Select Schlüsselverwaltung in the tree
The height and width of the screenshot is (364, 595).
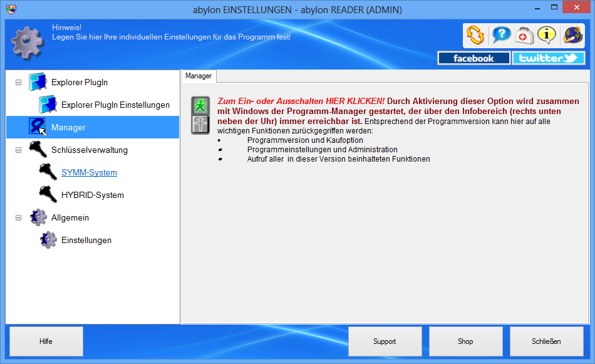coord(89,150)
